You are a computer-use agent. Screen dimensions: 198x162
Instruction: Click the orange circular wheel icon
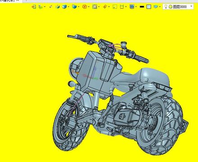[x=85, y=7]
